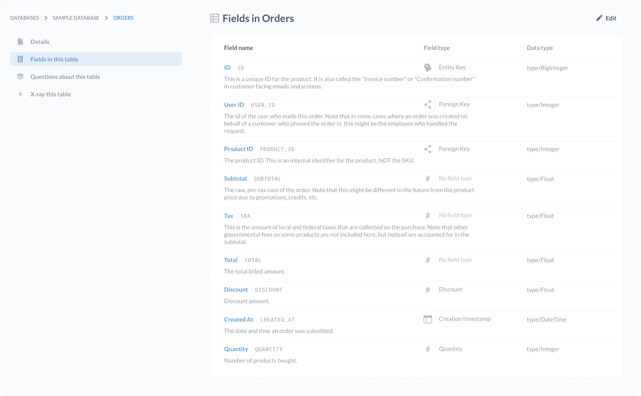
Task: Click the layers icon beside Questions about this table
Action: pyautogui.click(x=20, y=76)
